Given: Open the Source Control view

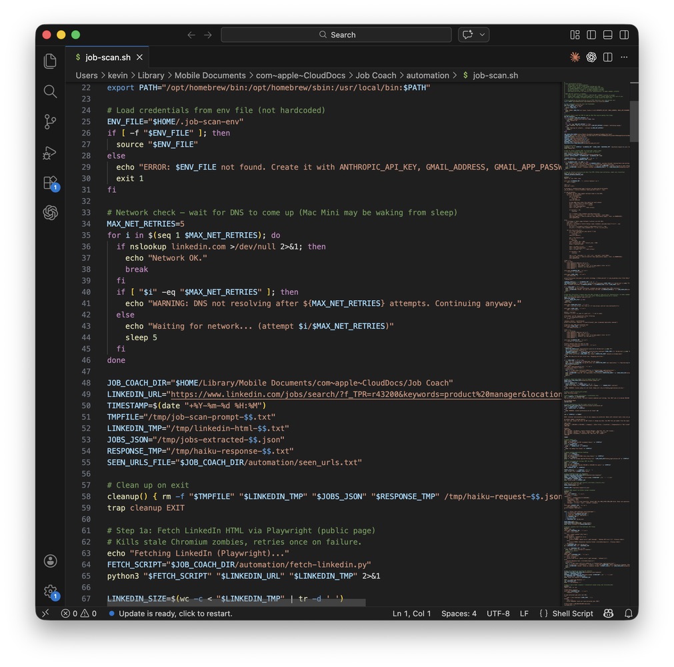Looking at the screenshot, I should tap(50, 121).
